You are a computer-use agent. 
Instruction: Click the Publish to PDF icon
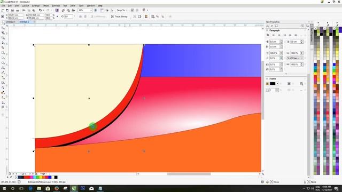(x=73, y=10)
